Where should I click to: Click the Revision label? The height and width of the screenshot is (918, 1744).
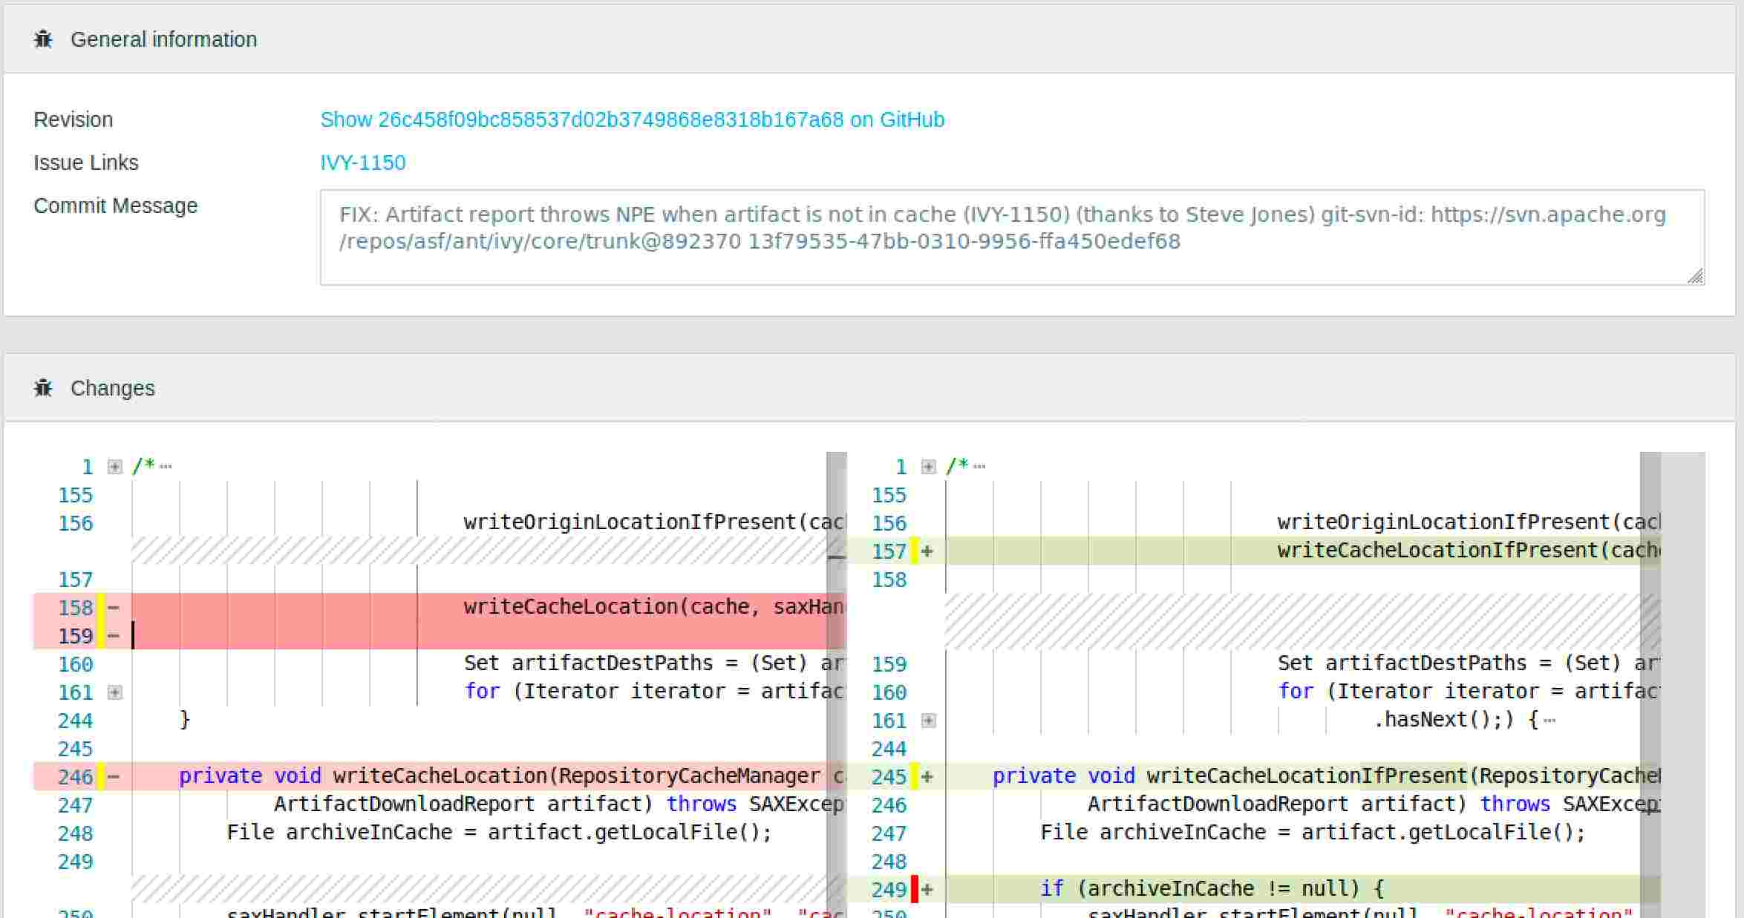(x=74, y=119)
